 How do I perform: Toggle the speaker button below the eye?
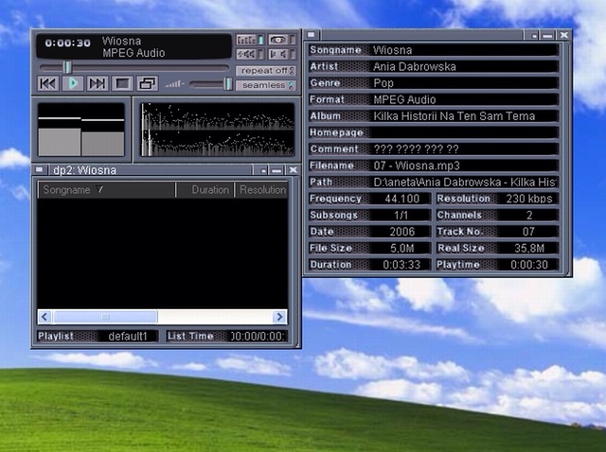(281, 54)
